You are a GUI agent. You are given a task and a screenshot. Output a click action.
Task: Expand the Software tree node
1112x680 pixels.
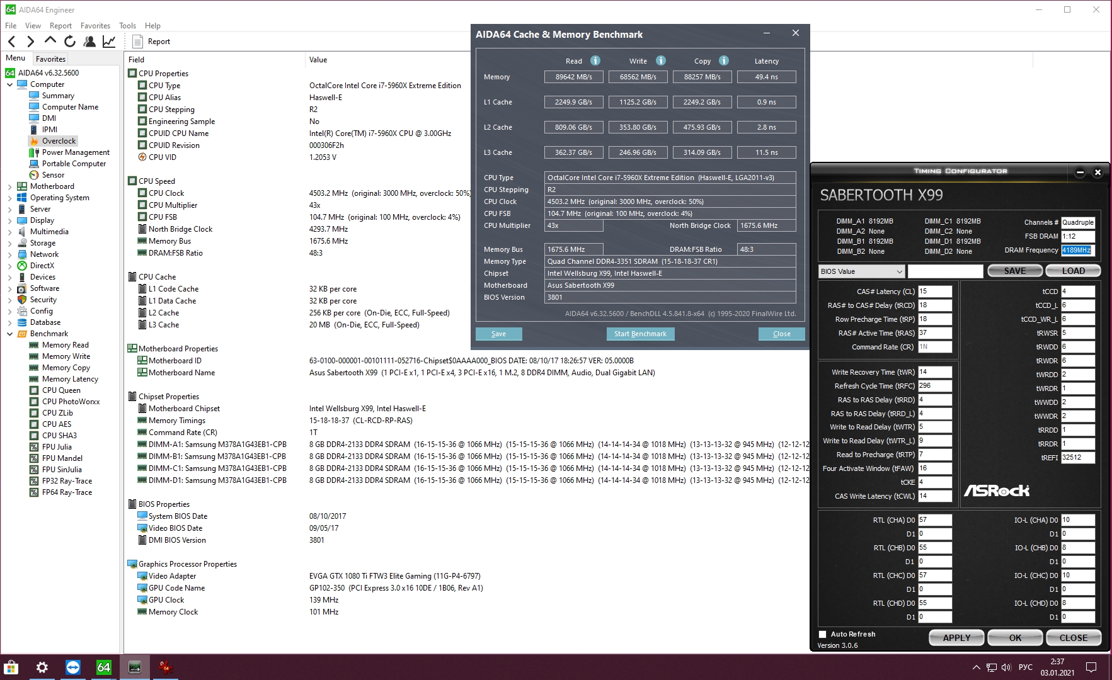9,288
